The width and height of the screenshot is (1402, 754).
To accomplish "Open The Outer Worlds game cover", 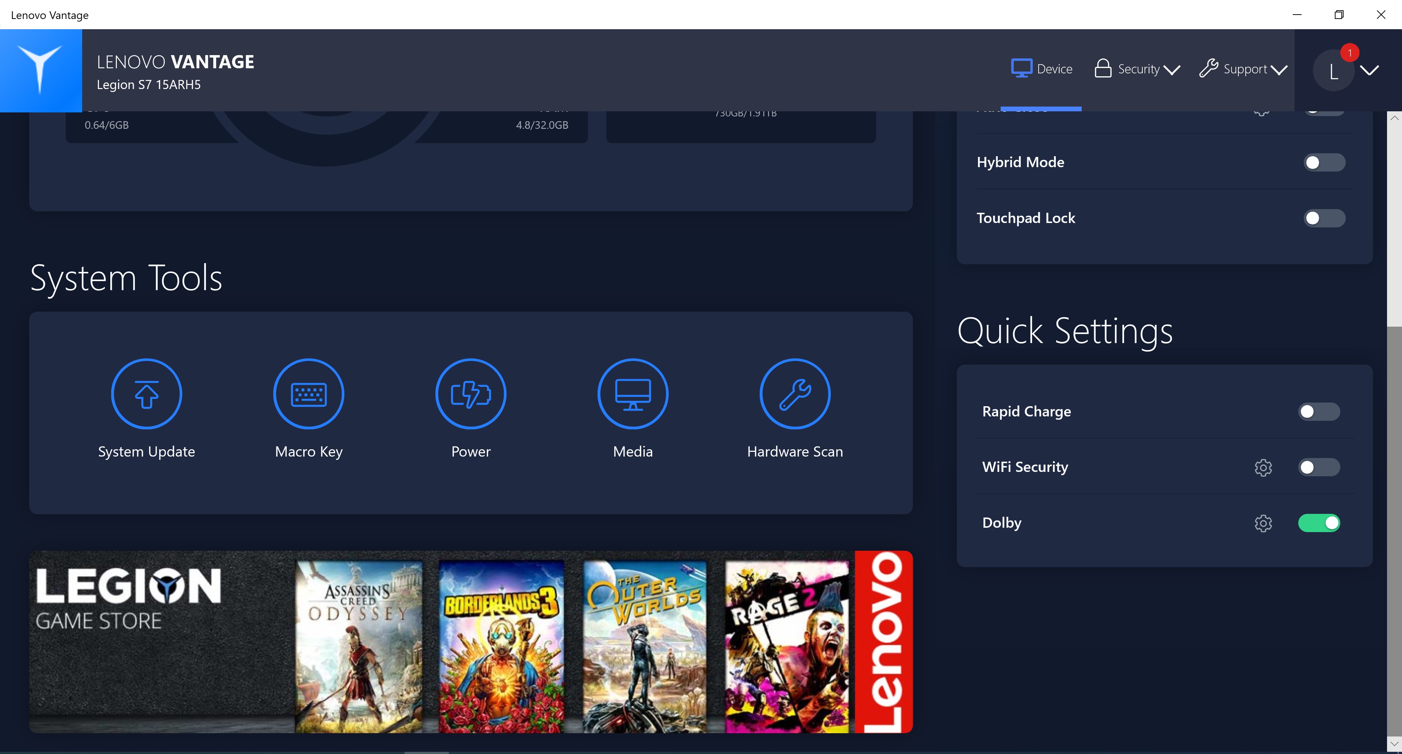I will [x=645, y=647].
